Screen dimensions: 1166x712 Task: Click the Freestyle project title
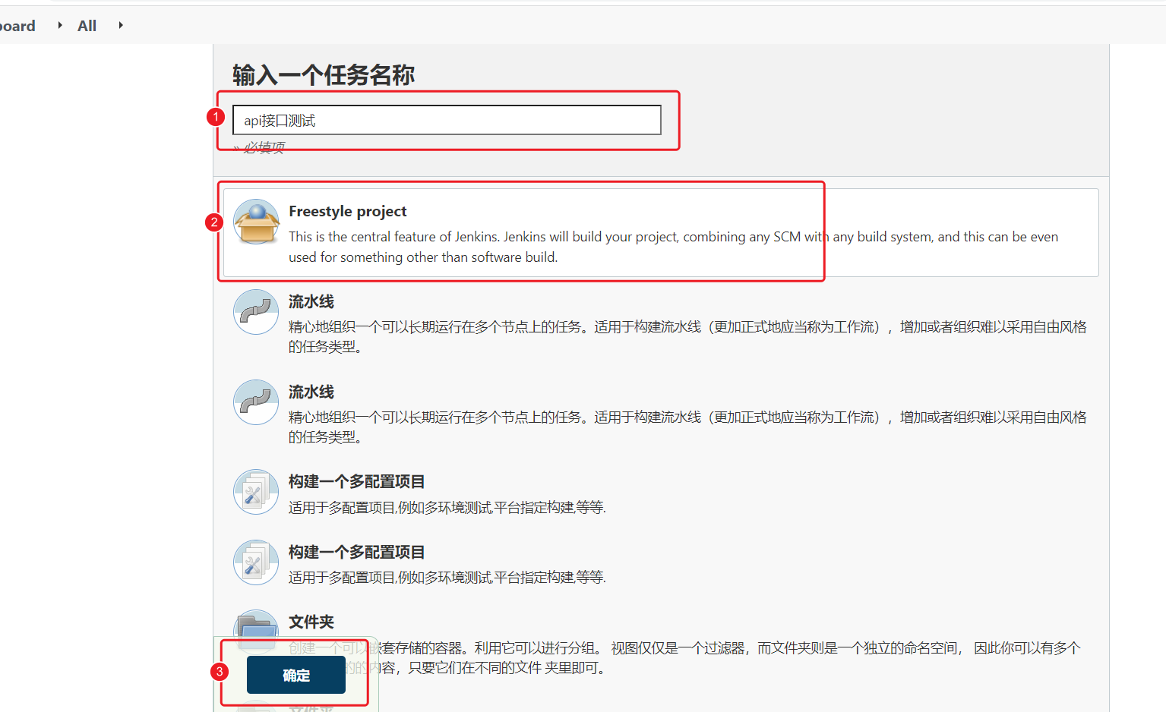point(348,211)
